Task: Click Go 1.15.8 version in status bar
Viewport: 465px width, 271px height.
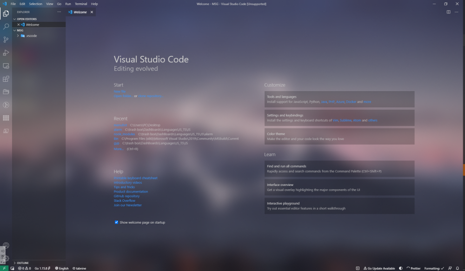Action: pyautogui.click(x=42, y=268)
